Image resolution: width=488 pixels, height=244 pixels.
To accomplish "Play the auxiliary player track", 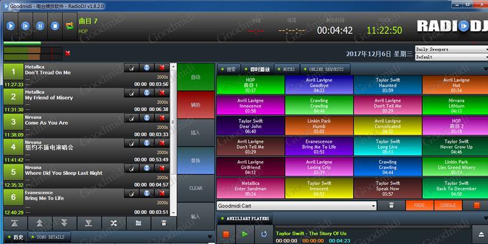I will (x=245, y=234).
